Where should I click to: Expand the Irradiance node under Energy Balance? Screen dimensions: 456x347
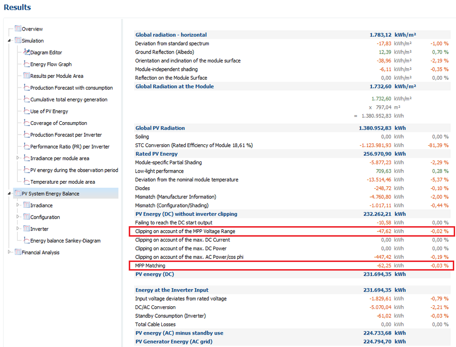click(x=18, y=205)
